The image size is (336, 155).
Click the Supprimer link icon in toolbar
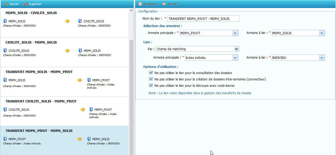25,4
